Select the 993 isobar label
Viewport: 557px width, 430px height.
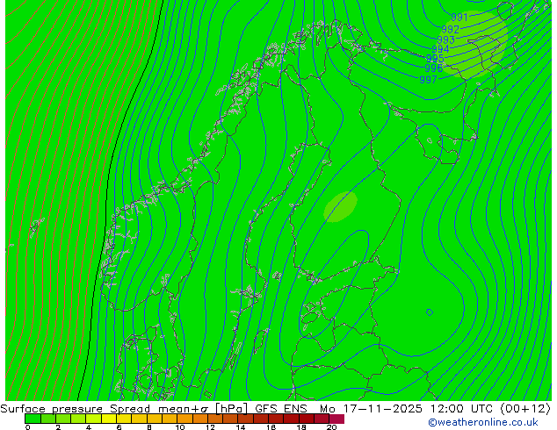(x=445, y=39)
